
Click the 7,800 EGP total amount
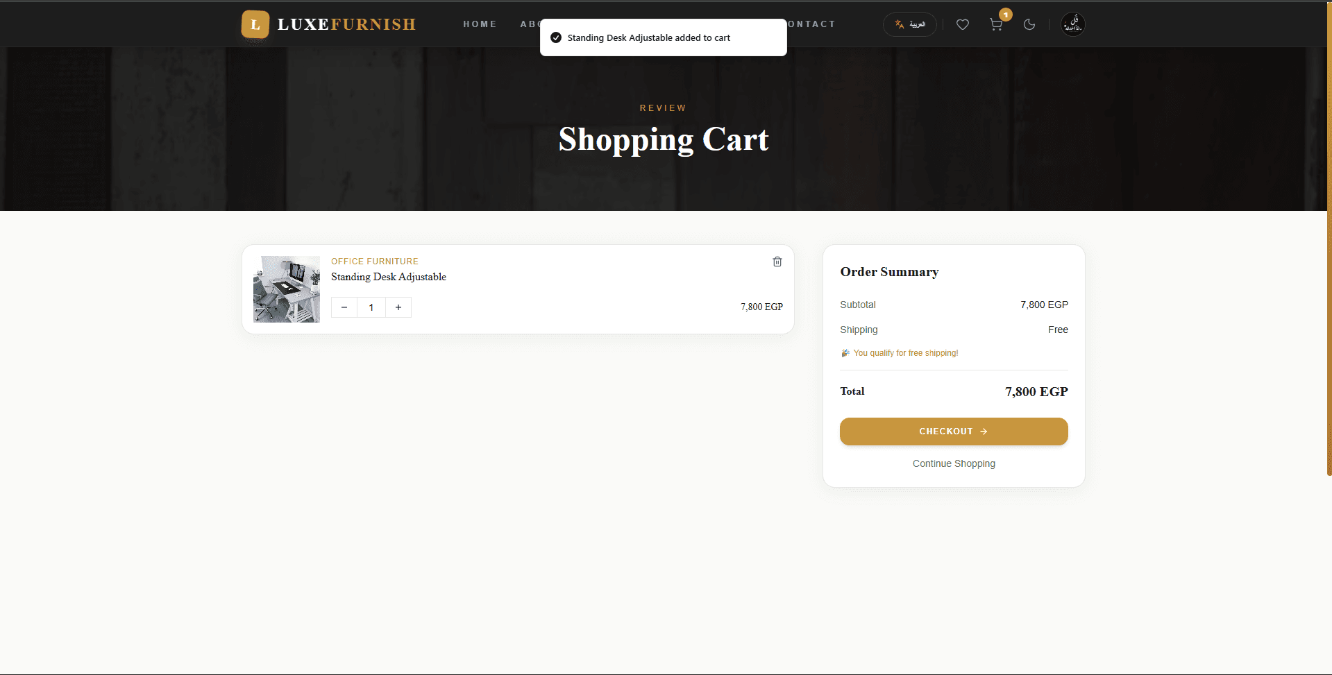[x=1036, y=392]
